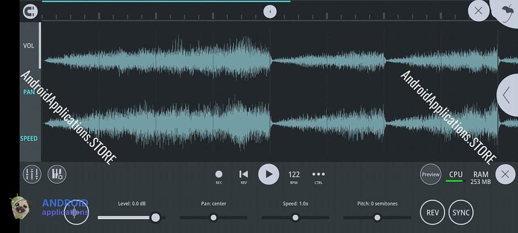Select the SPEED automation tab

click(x=29, y=138)
